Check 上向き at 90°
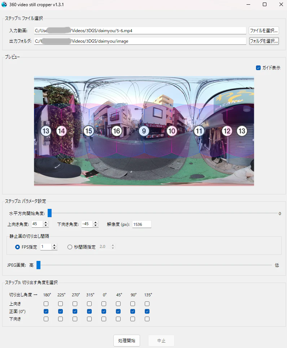287x348 pixels. pos(132,304)
